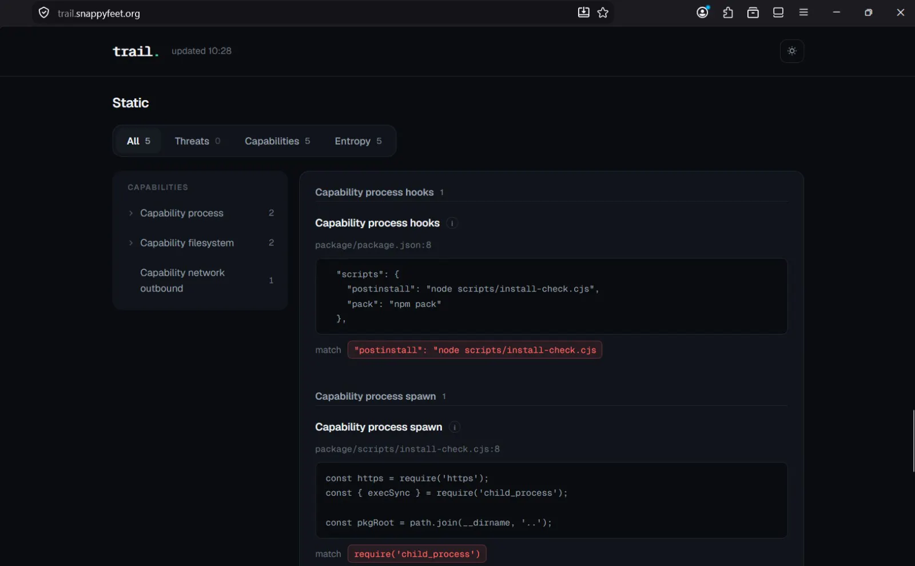This screenshot has width=915, height=566.
Task: Click package/scripts/install-check.cjs:8 file path
Action: 407,449
